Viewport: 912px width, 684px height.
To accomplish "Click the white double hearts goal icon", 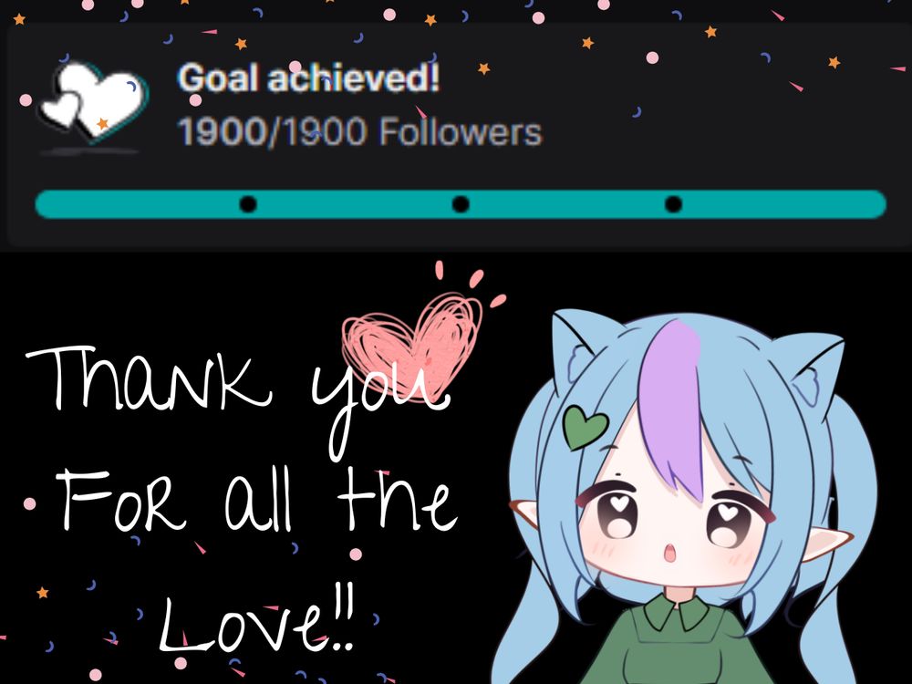I will click(x=94, y=103).
